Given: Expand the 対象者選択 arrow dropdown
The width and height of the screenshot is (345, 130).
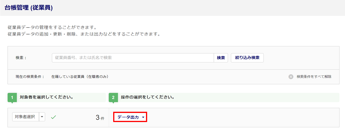Looking at the screenshot, I should 42,117.
